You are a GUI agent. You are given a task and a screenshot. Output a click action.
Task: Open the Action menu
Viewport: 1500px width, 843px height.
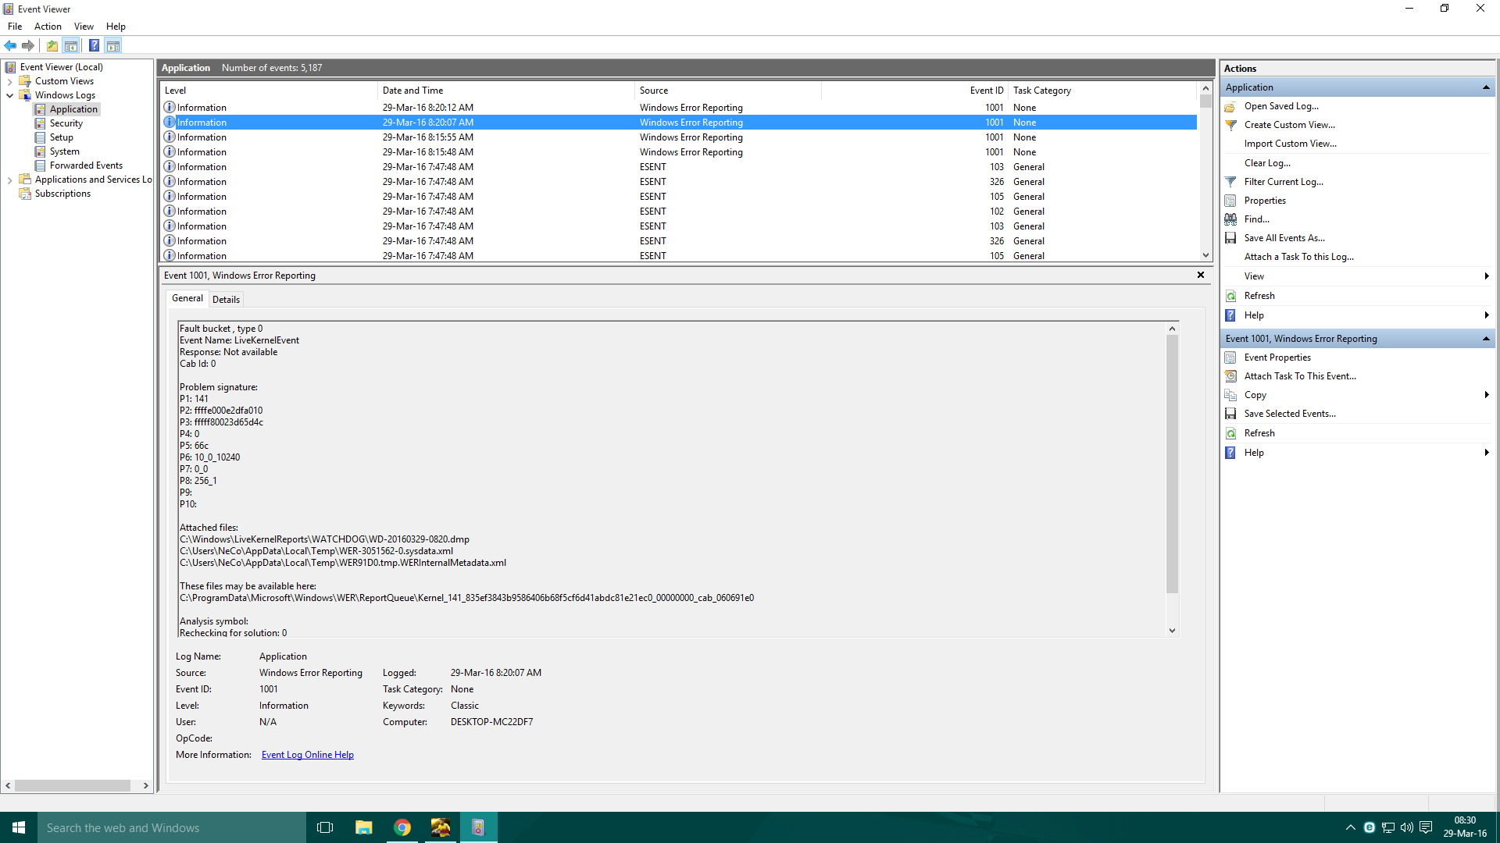coord(48,27)
